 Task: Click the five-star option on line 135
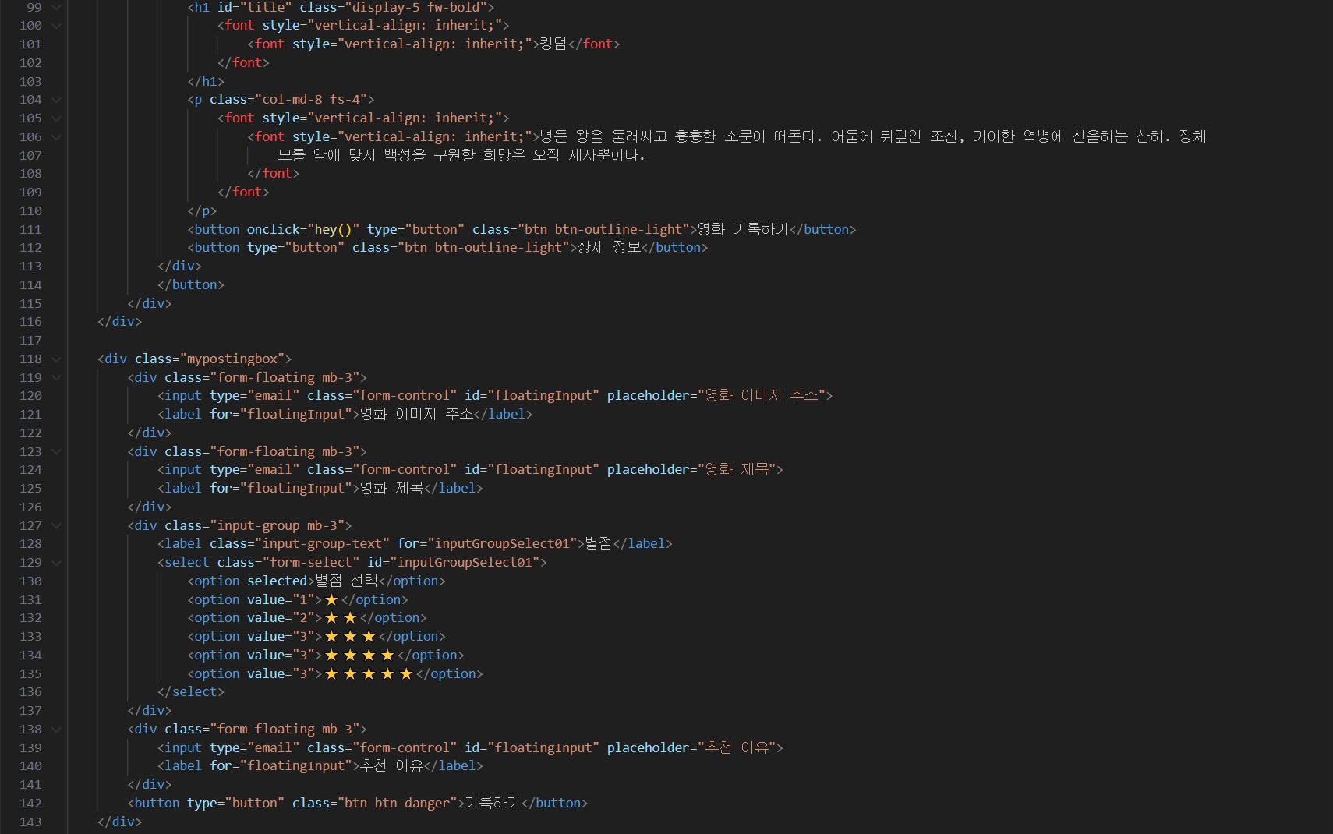[369, 673]
